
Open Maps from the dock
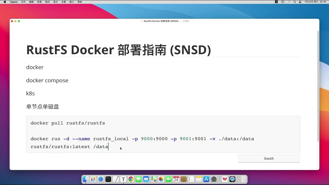click(x=153, y=179)
